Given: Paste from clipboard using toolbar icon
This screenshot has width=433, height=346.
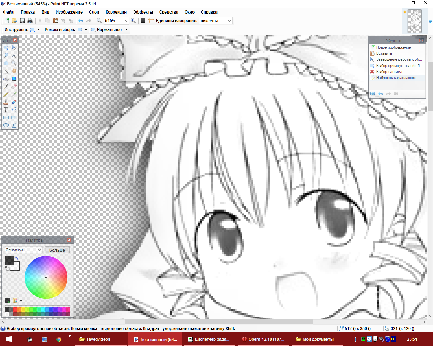Looking at the screenshot, I should pos(55,21).
